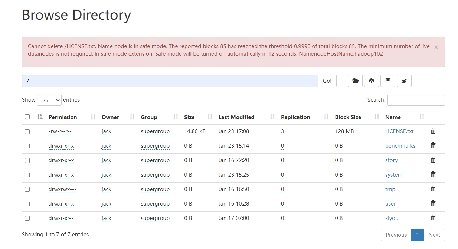Check the tmp row checkbox
Image resolution: width=458 pixels, height=249 pixels.
pyautogui.click(x=27, y=189)
